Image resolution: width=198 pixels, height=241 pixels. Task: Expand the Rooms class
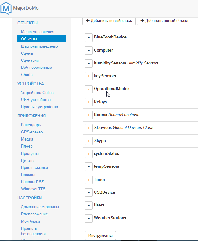point(89,115)
